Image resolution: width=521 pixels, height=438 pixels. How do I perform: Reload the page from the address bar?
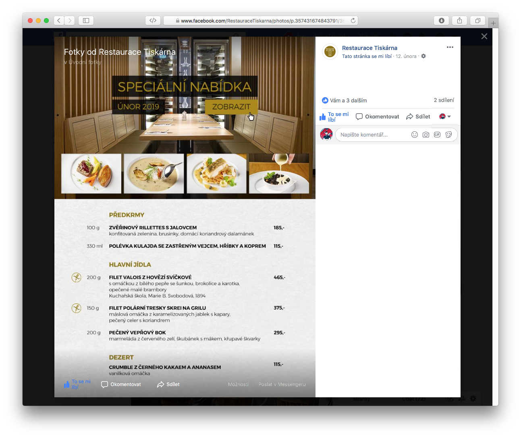click(x=353, y=21)
